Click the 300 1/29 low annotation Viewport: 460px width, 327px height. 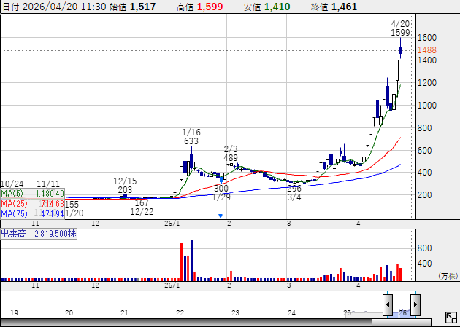click(221, 192)
